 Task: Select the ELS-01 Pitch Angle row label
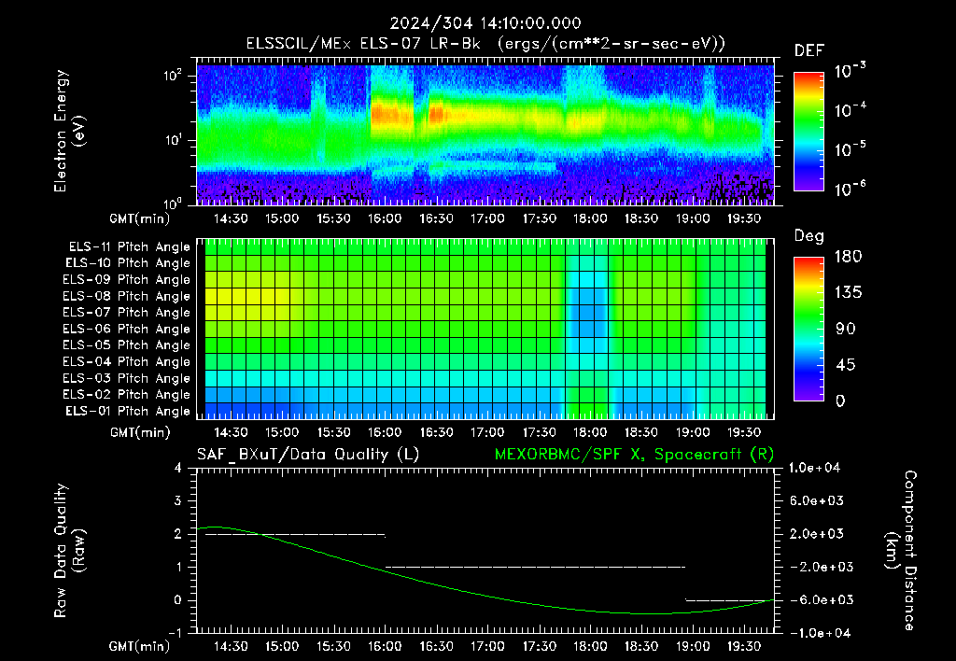pos(128,411)
